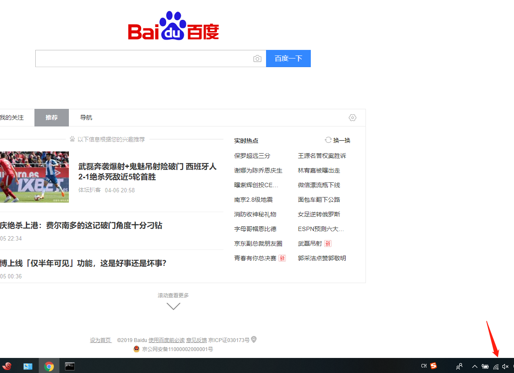Open the 使用百度前必读 link

coord(167,340)
